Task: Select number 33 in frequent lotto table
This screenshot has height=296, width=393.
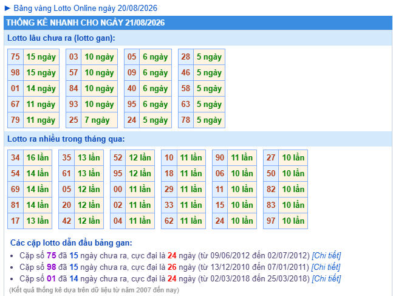Action: (x=169, y=205)
